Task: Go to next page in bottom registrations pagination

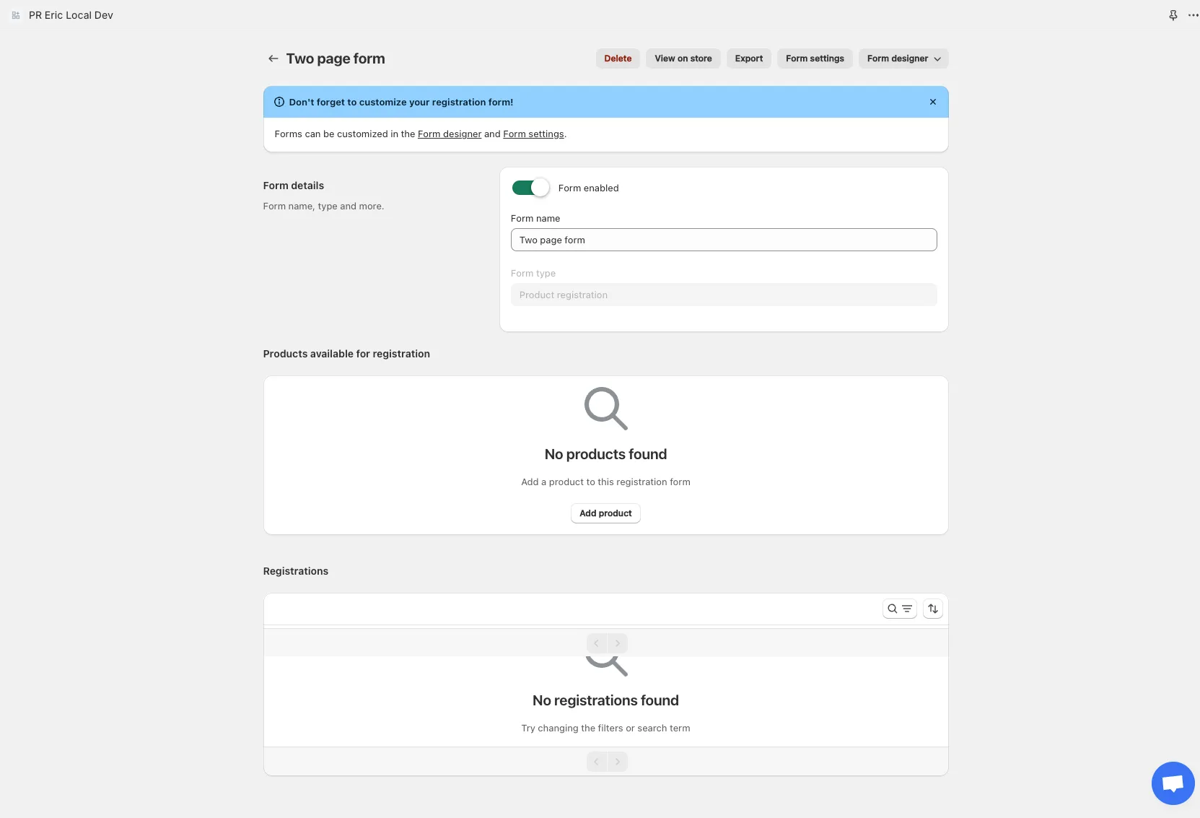Action: (x=618, y=762)
